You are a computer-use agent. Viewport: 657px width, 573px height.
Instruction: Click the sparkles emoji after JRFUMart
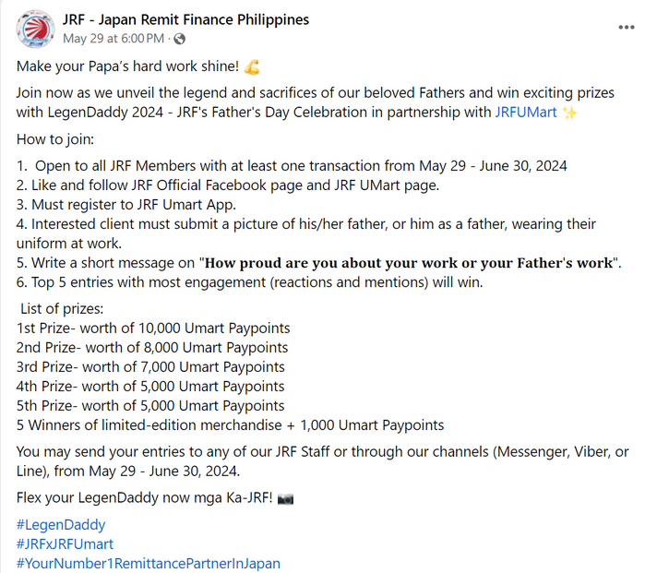point(569,113)
